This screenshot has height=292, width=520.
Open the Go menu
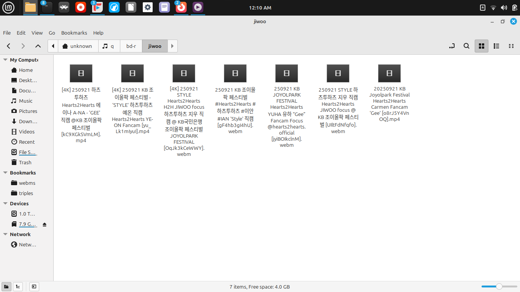[x=52, y=33]
